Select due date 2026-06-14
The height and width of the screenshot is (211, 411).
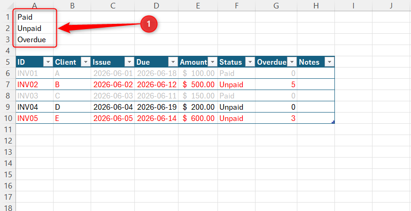[156, 118]
